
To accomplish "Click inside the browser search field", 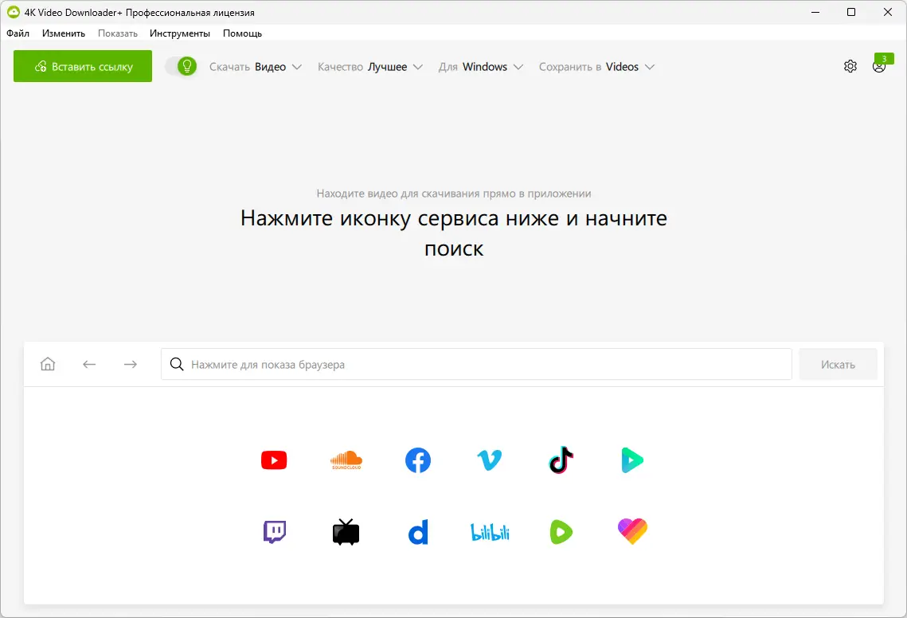I will click(475, 364).
